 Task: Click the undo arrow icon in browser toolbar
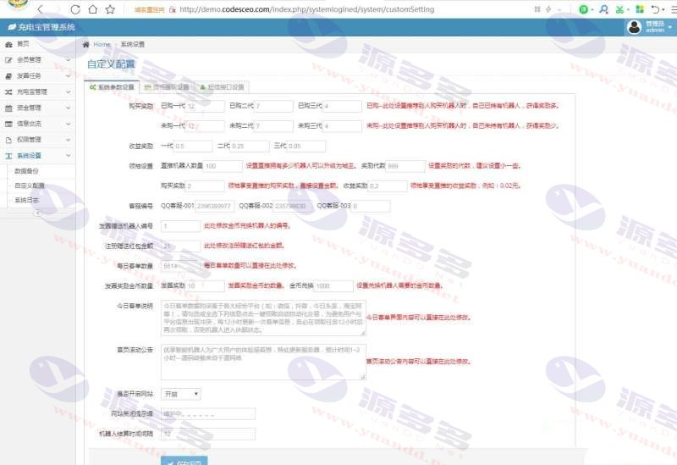click(655, 9)
